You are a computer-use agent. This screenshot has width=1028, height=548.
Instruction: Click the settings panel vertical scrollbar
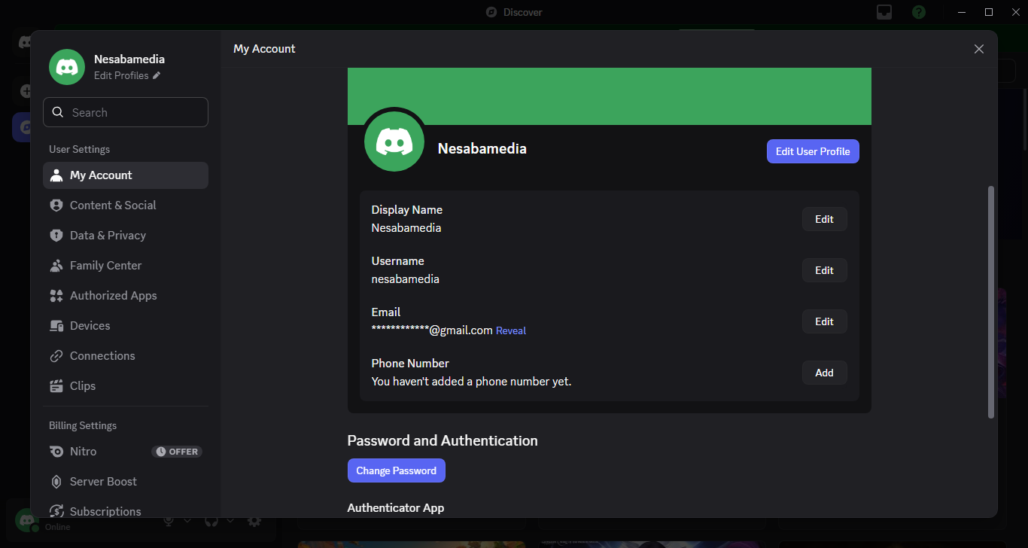990,301
